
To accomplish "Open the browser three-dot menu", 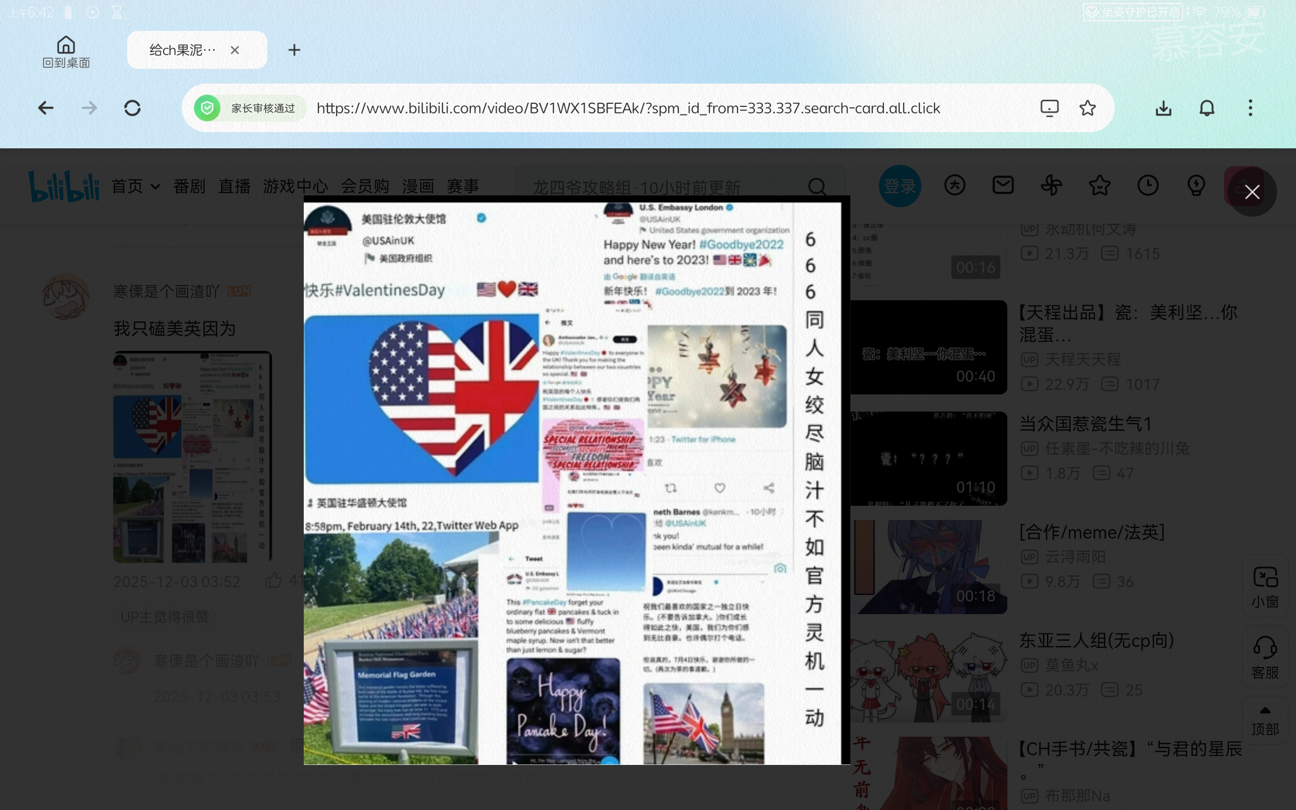I will click(x=1250, y=108).
